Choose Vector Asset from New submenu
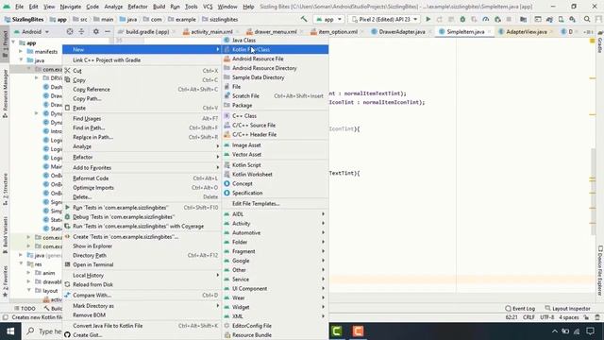Viewport: 604px width, 340px height. [276, 154]
